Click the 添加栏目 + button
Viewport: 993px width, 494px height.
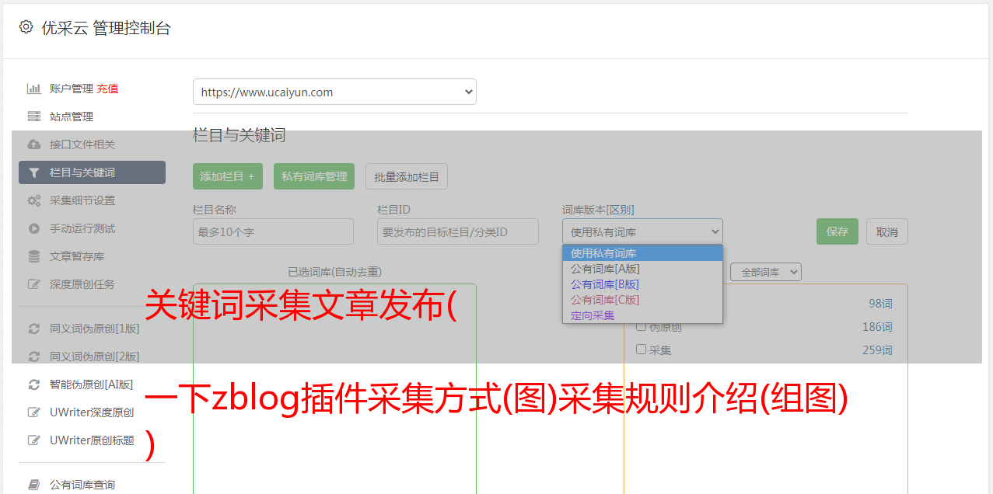point(228,176)
